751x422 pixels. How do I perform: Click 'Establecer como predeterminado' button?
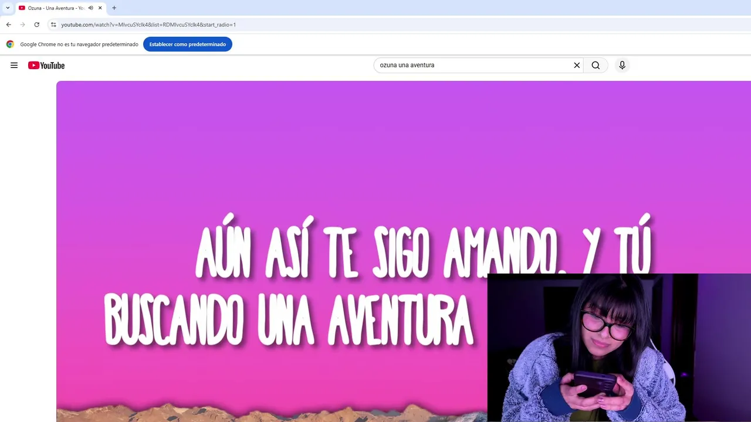(x=188, y=45)
